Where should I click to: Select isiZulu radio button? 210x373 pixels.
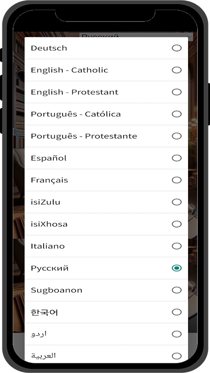click(x=177, y=202)
